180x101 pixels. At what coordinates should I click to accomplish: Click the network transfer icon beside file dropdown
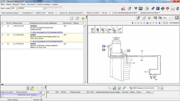pos(131,88)
